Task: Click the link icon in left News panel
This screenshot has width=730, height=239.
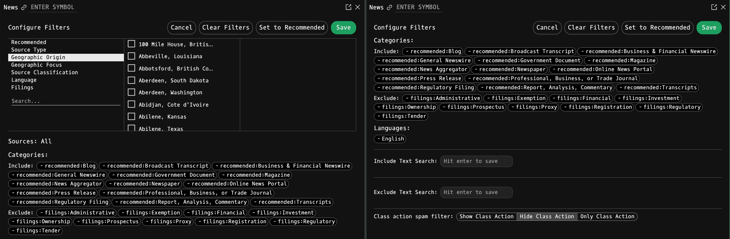Action: click(x=24, y=7)
